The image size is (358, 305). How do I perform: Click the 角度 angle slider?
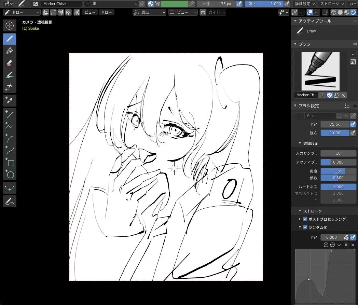[338, 171]
